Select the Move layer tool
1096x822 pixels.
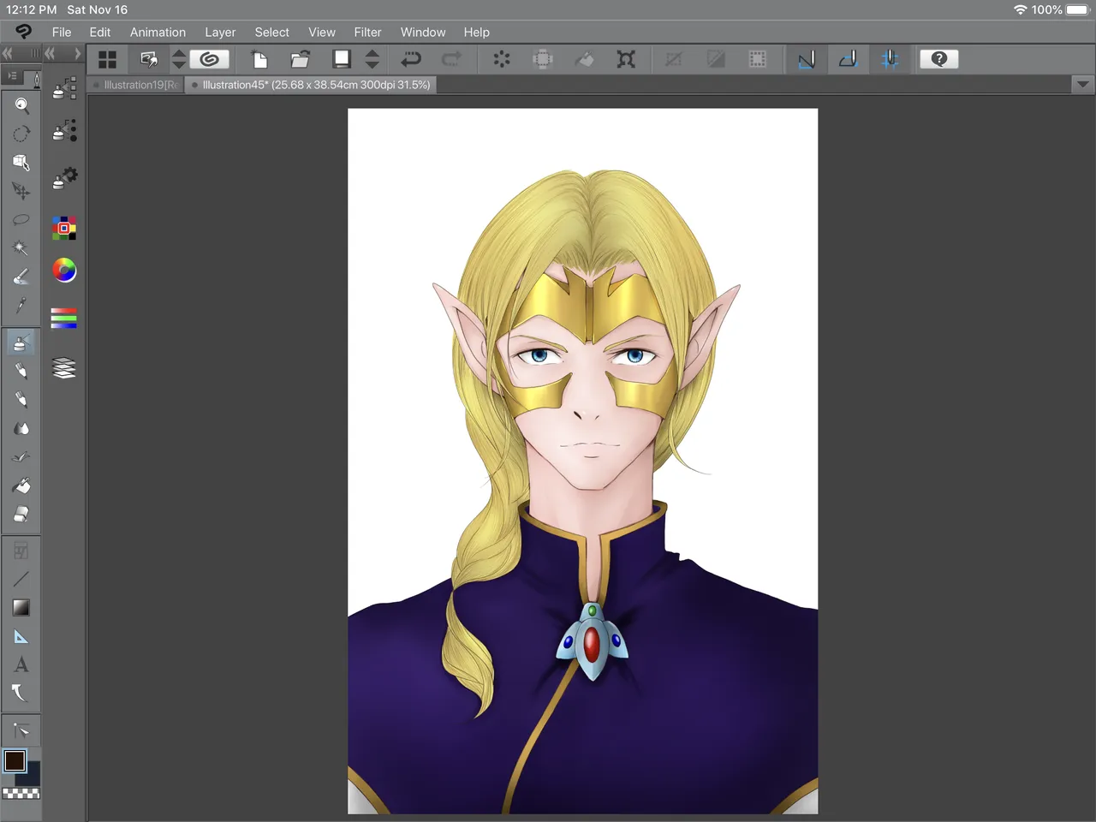[21, 191]
